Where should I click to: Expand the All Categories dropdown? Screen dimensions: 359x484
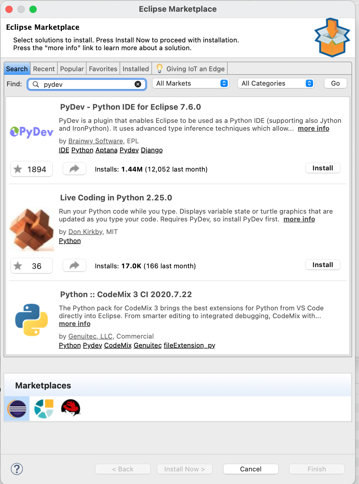click(x=276, y=84)
